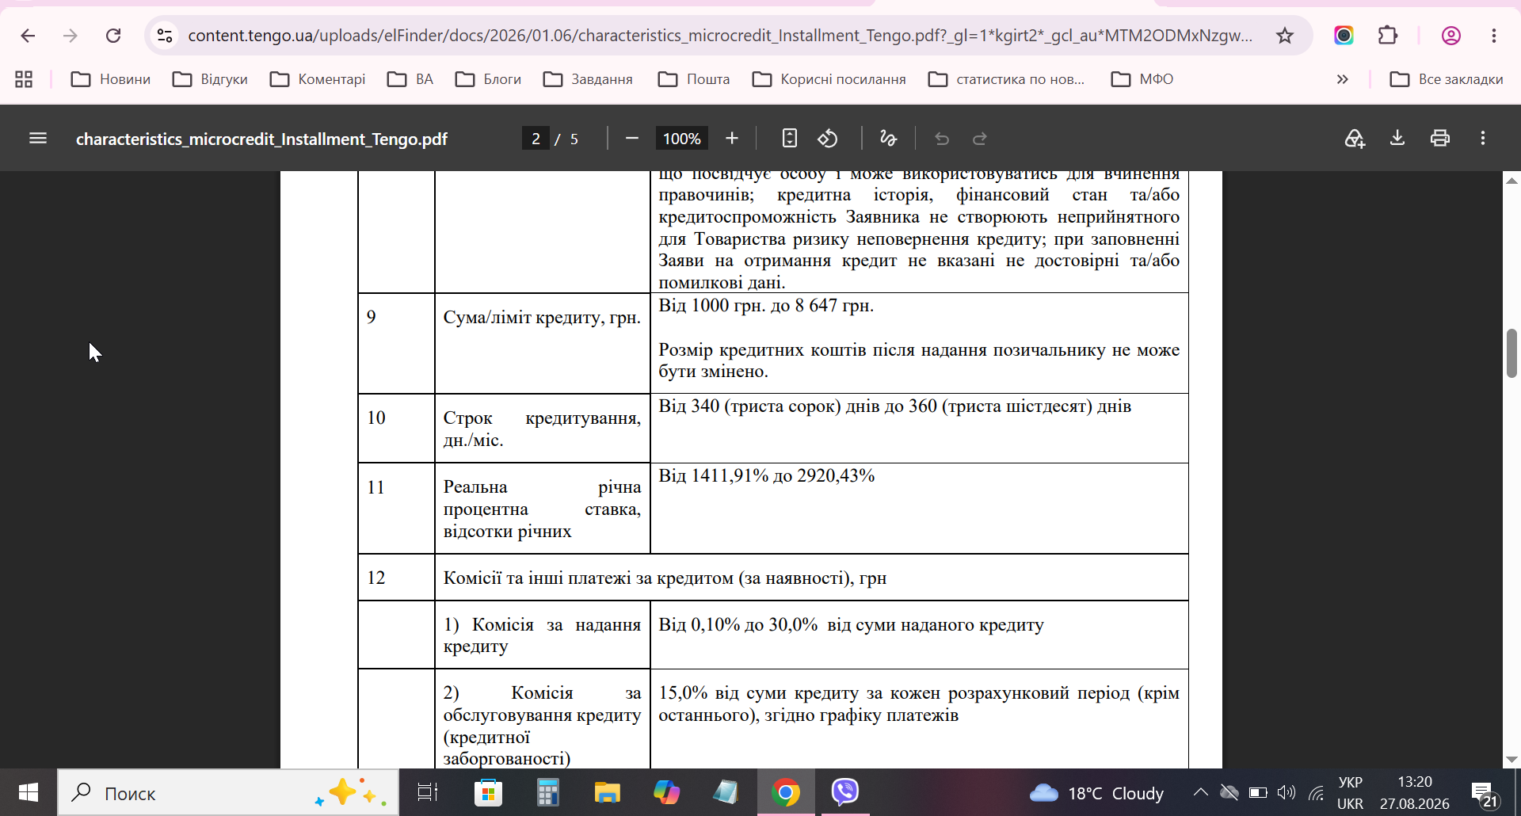
Task: Click the fit to page icon
Action: [789, 139]
